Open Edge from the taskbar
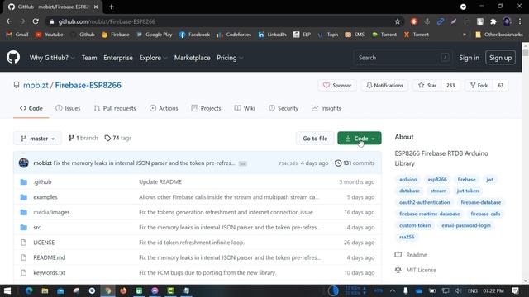 [x=29, y=290]
